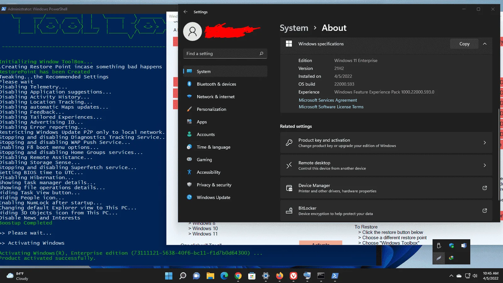Open the weather widget showing 84°F Cloudy

tap(18, 276)
